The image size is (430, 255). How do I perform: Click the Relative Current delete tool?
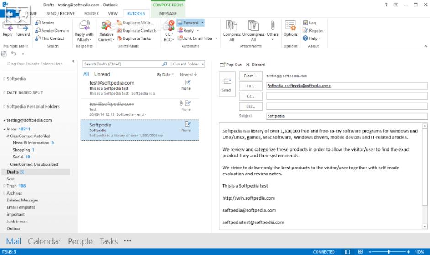click(x=106, y=31)
